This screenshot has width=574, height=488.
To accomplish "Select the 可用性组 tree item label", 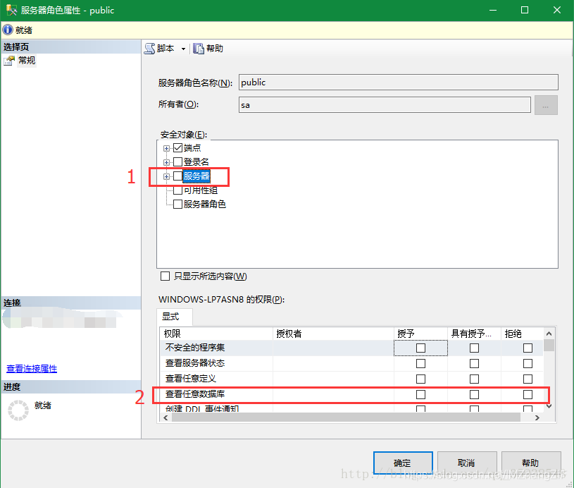I will pos(201,190).
